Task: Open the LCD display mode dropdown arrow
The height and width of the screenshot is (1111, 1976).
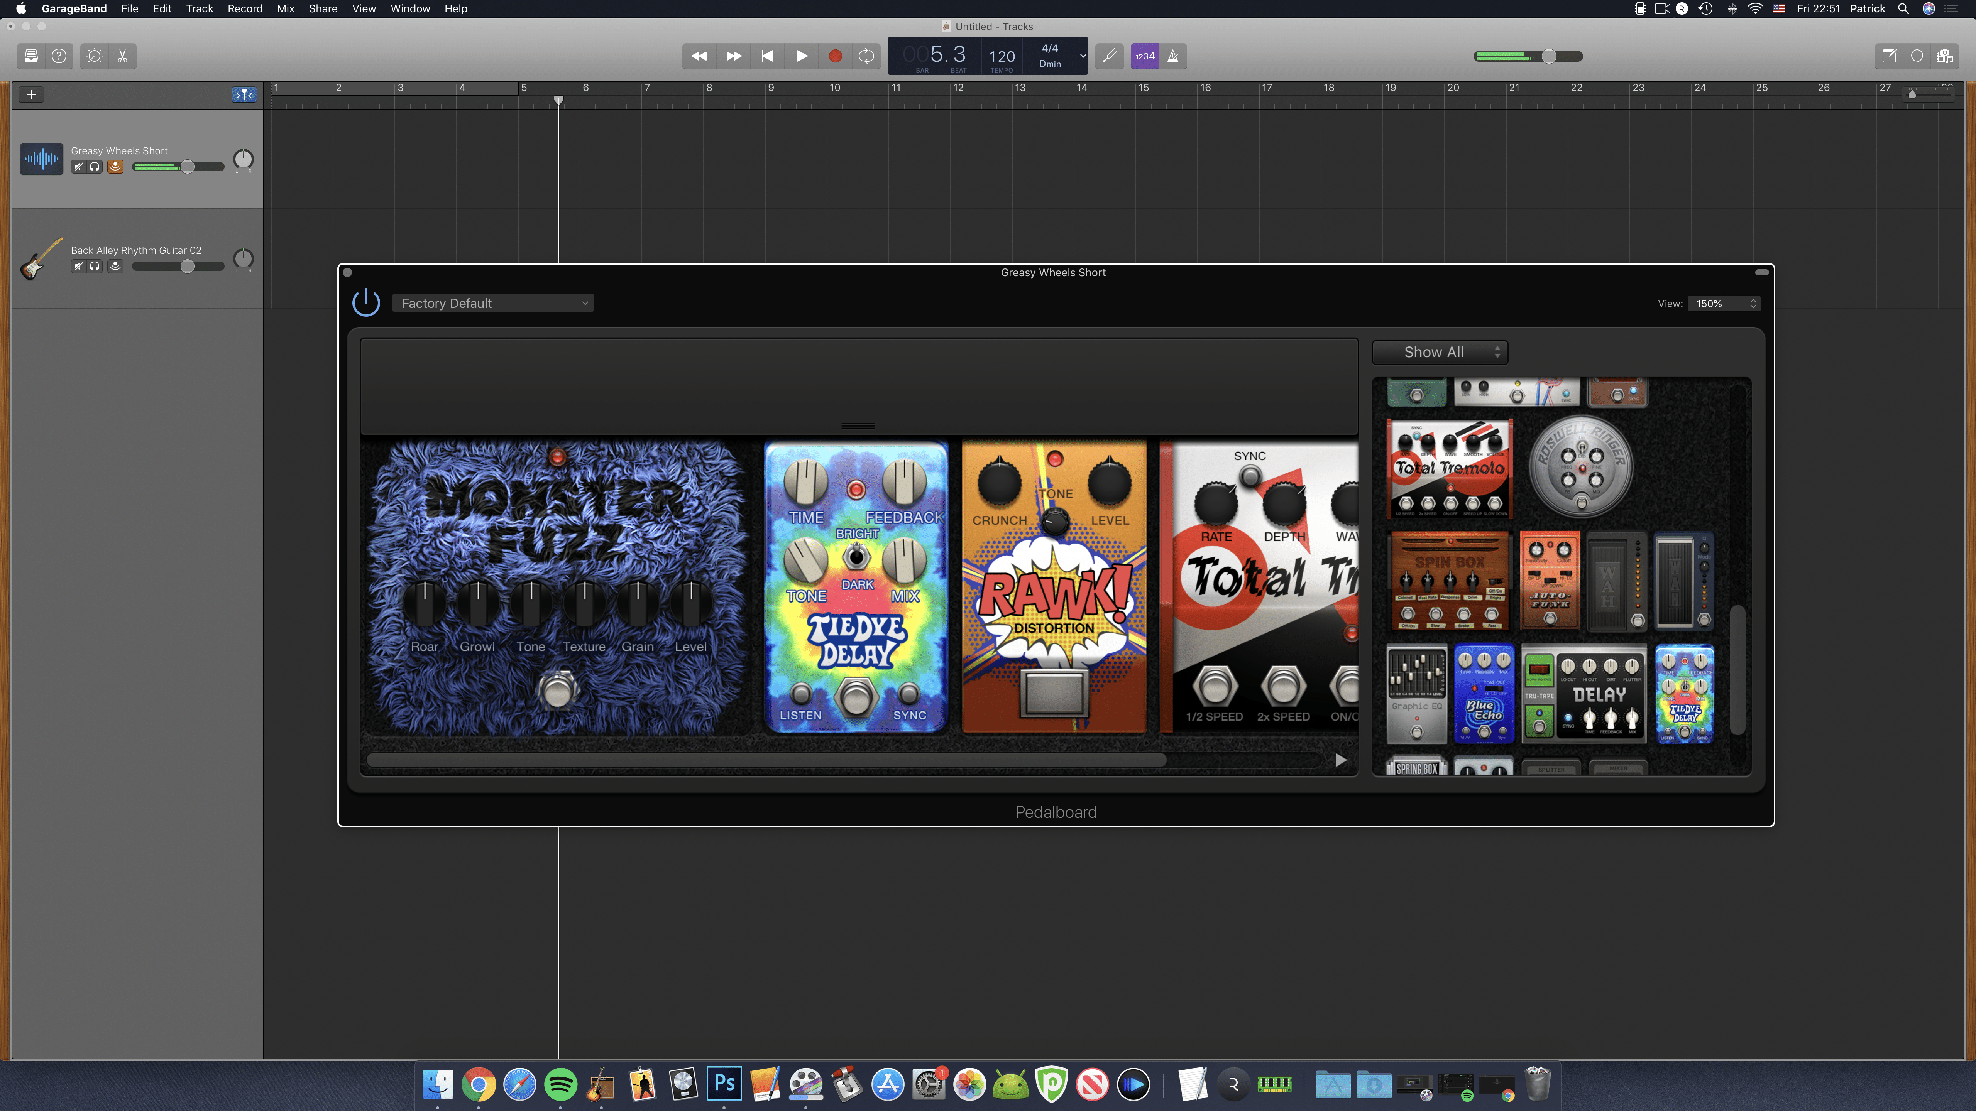Action: tap(1082, 56)
